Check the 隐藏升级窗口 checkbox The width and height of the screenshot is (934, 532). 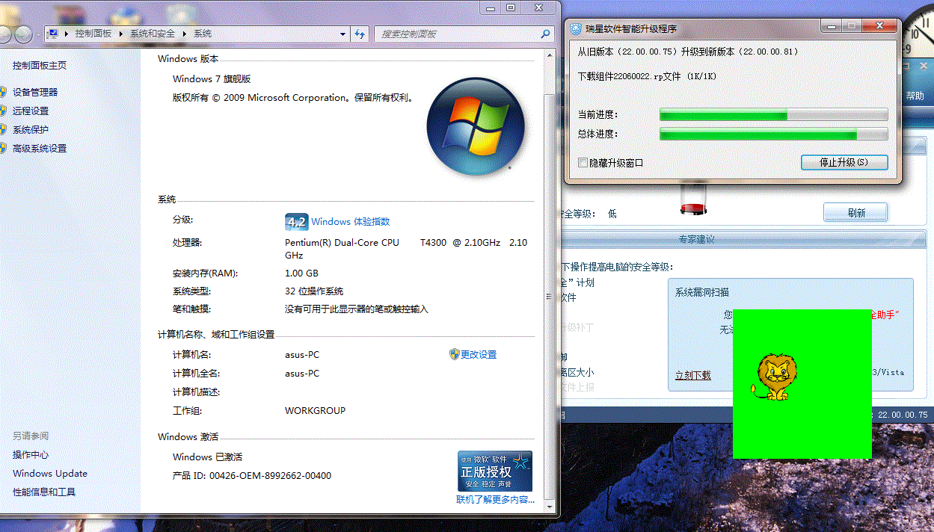[x=583, y=163]
